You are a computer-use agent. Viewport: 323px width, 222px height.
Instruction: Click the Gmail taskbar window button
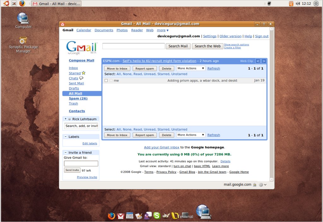click(56, 4)
